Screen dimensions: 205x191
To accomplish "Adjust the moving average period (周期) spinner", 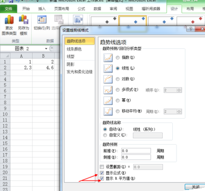I will tap(179, 111).
